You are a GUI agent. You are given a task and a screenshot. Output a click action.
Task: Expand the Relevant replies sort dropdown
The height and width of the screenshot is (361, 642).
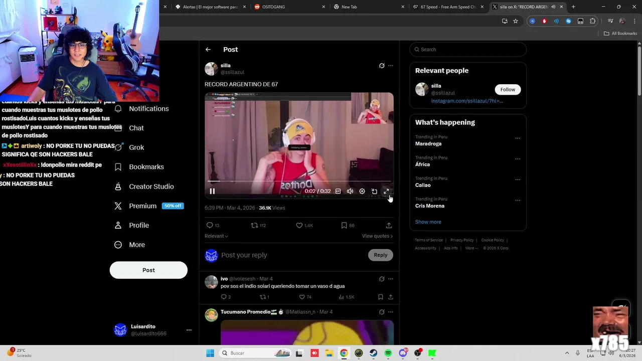tap(216, 236)
